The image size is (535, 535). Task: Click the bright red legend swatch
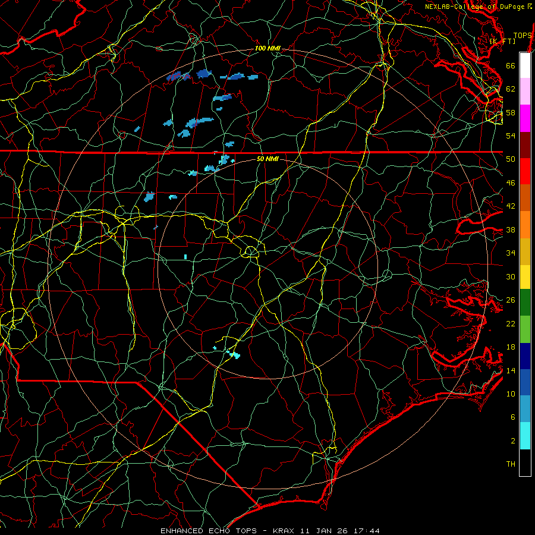click(525, 171)
